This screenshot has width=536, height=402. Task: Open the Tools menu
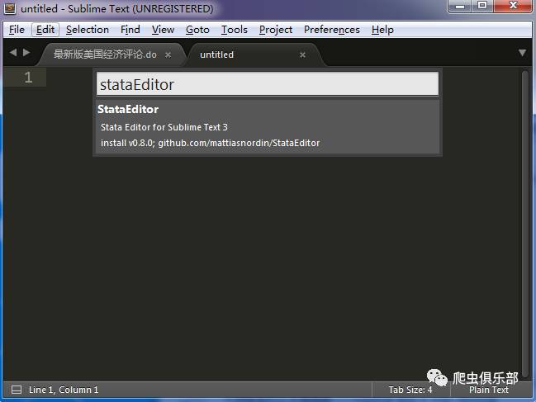pos(235,30)
